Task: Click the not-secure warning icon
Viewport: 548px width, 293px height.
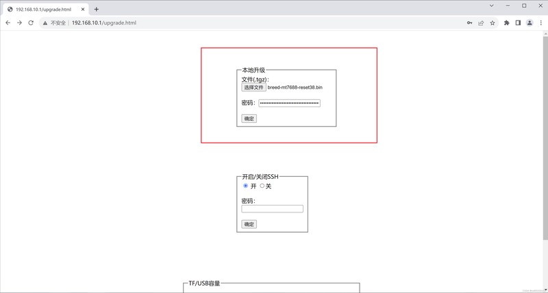Action: pos(45,23)
